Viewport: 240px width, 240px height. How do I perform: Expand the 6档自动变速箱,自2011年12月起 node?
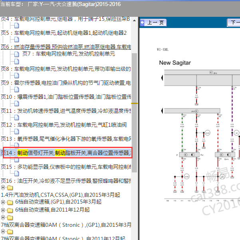click(3, 210)
